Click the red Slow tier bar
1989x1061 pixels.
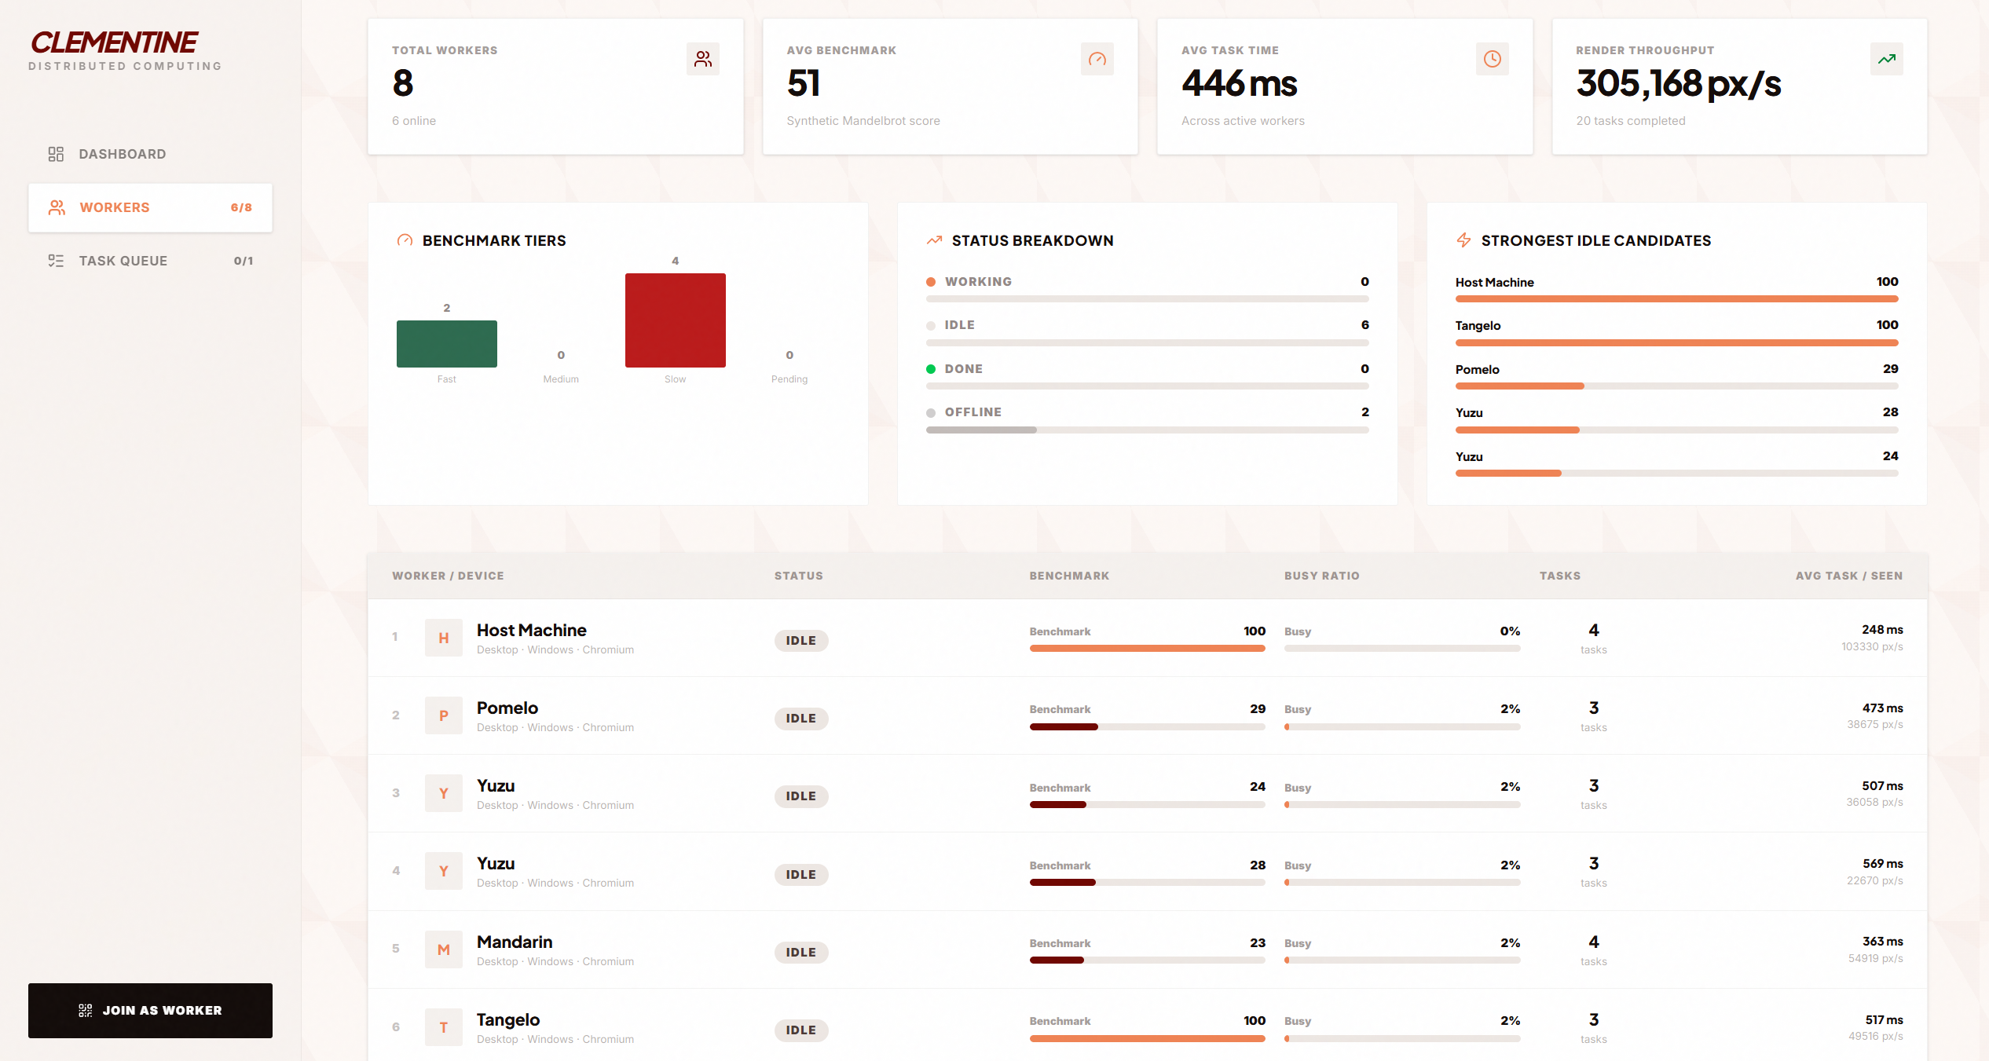(x=675, y=320)
